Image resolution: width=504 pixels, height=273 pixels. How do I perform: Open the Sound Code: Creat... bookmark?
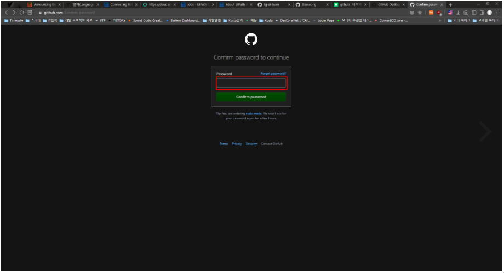pos(146,21)
